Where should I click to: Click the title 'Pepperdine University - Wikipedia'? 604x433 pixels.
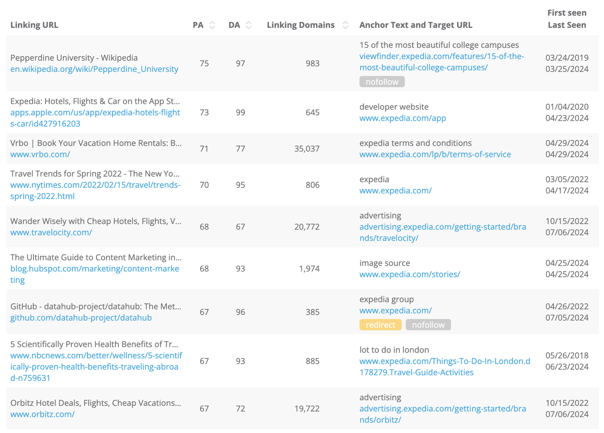click(x=74, y=57)
